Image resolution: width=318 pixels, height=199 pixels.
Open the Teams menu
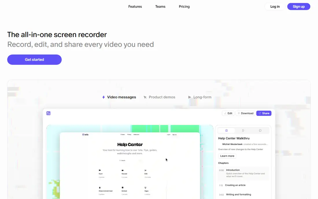[x=160, y=6]
